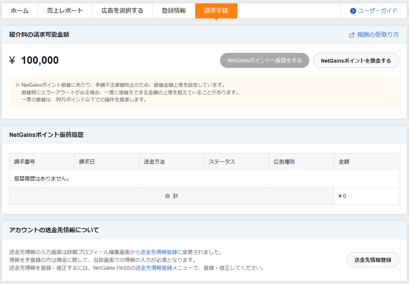Click the ¥ 100,000 claimable amount
409x284 pixels.
point(34,60)
